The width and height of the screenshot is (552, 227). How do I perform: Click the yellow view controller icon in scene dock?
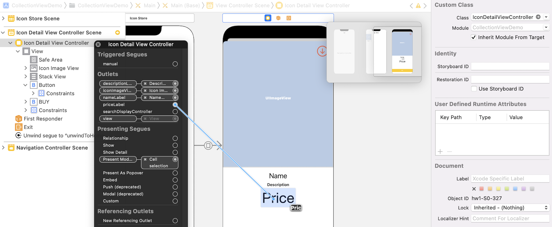pos(268,18)
